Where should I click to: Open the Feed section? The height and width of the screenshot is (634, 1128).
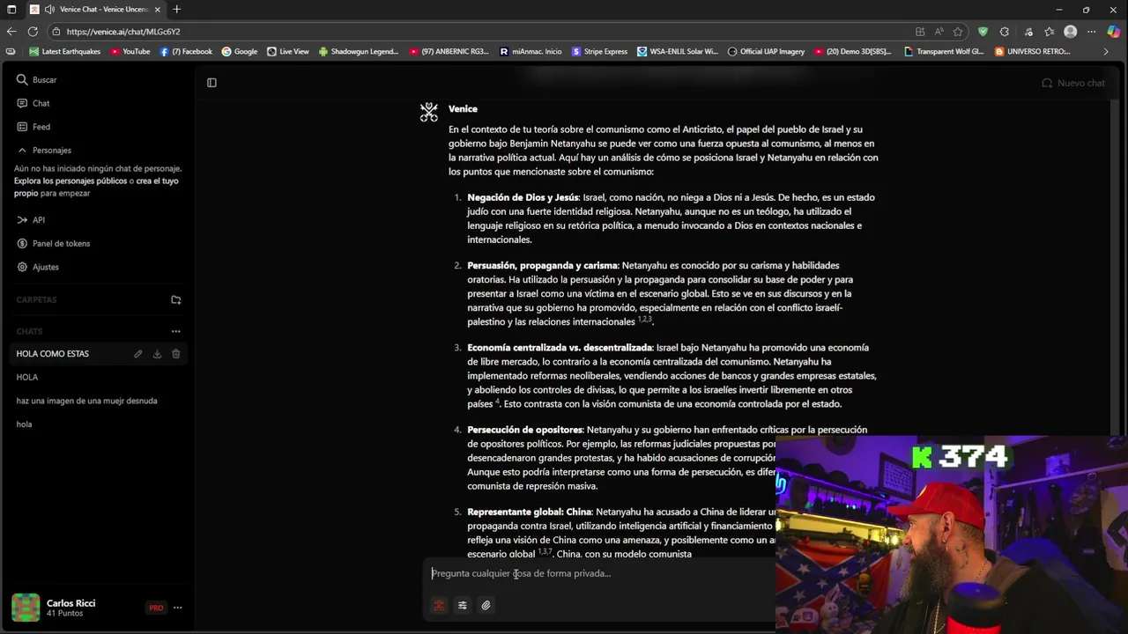(x=33, y=127)
